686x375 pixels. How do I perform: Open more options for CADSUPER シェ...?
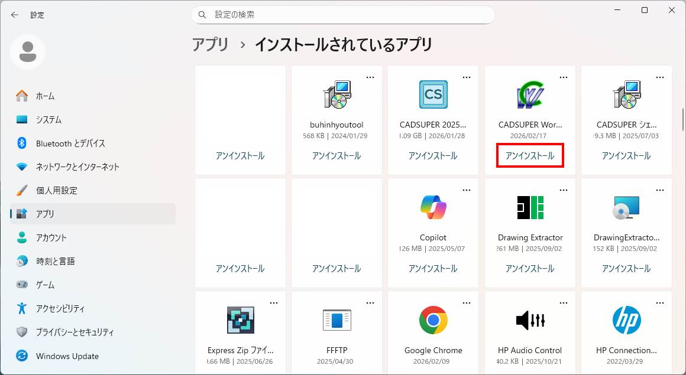point(660,77)
